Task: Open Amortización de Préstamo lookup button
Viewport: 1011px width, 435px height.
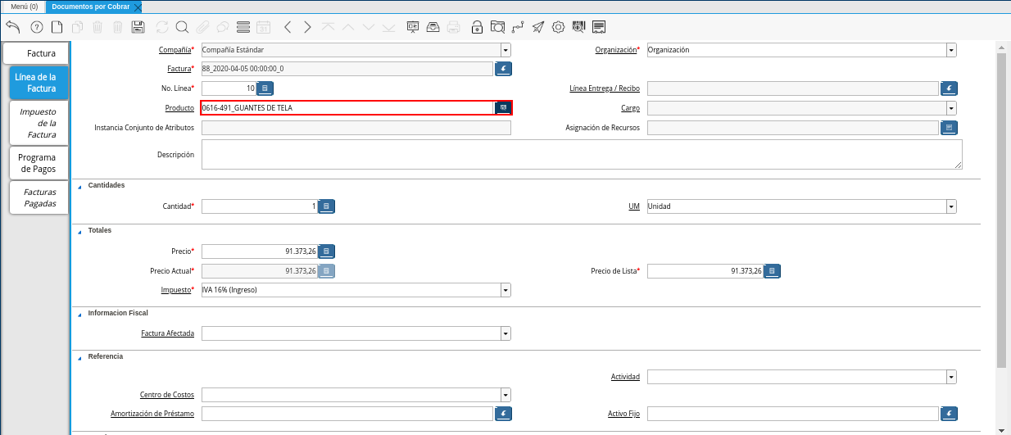Action: tap(503, 414)
